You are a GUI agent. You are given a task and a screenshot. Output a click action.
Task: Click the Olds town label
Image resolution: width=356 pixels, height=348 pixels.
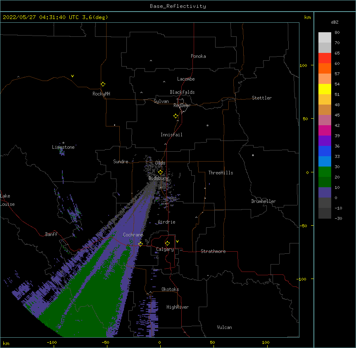[160, 163]
